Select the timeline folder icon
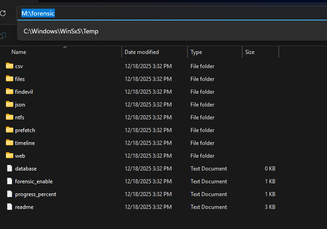This screenshot has height=229, width=327. point(10,143)
